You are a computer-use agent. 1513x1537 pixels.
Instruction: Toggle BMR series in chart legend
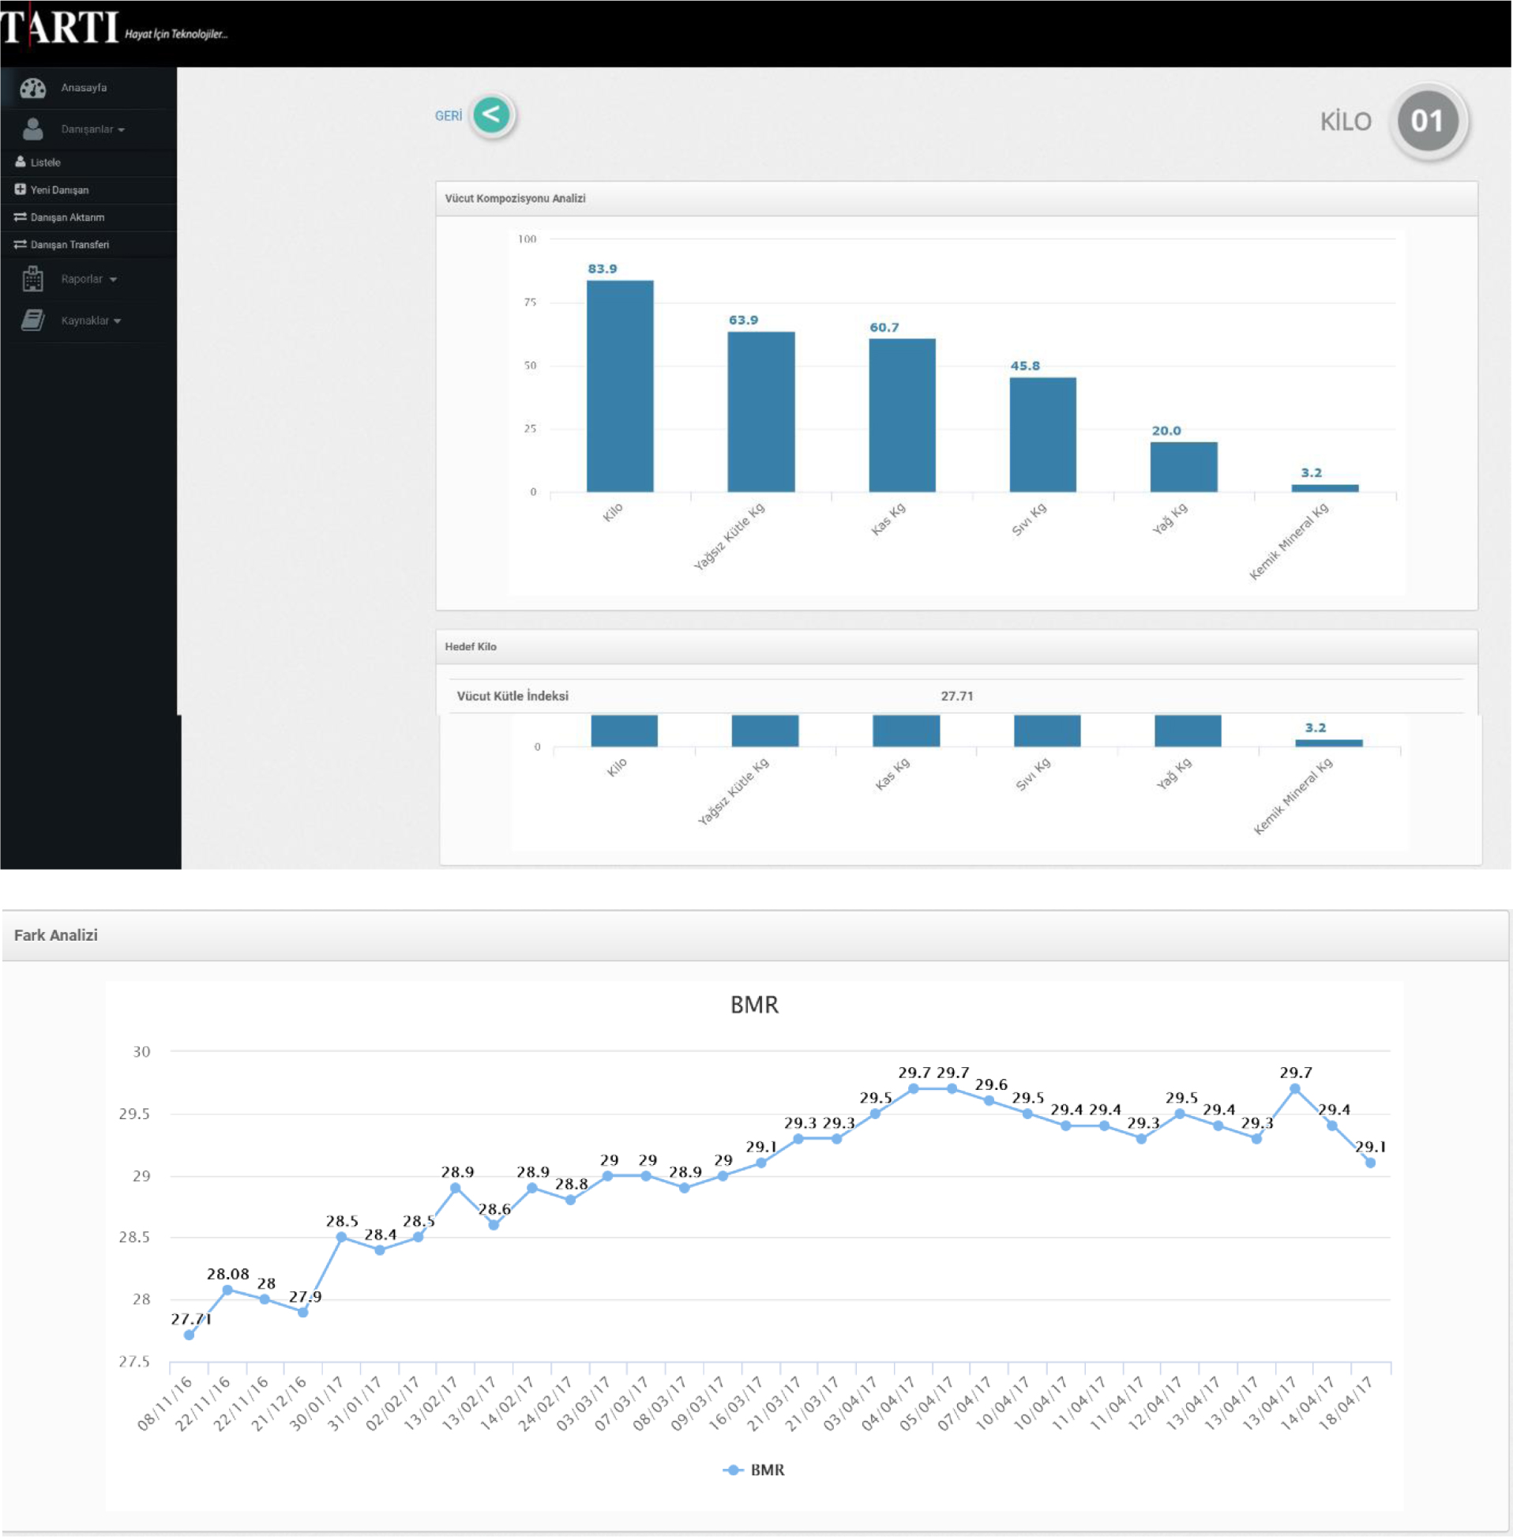(x=753, y=1469)
